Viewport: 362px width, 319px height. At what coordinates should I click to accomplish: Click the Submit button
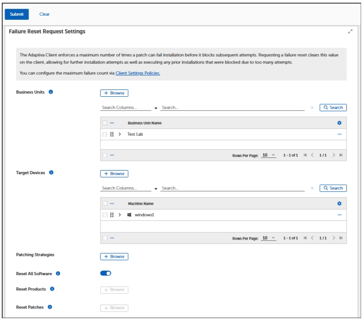click(17, 14)
